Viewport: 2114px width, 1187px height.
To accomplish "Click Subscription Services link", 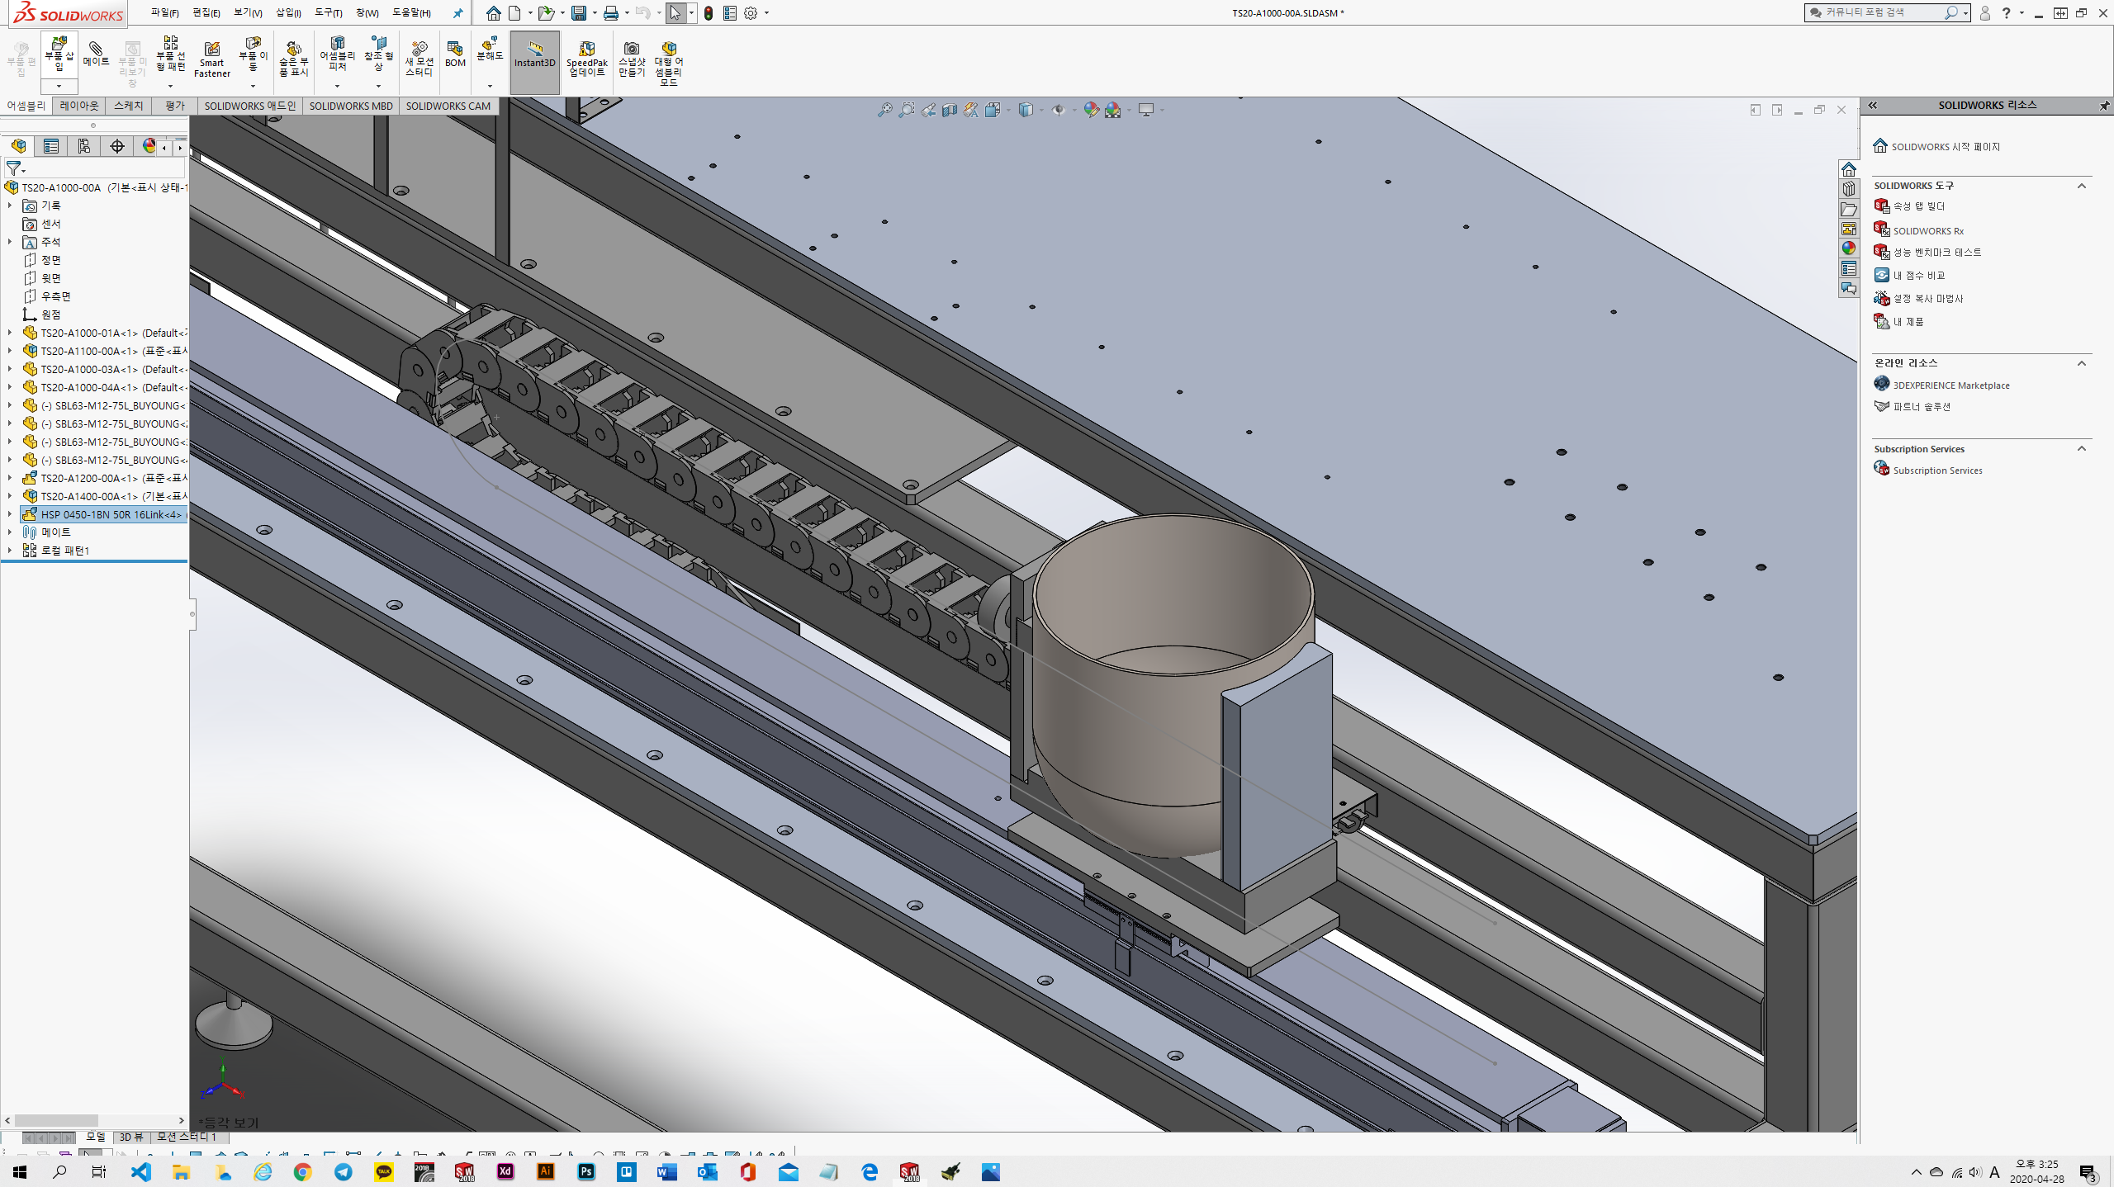I will coord(1936,471).
